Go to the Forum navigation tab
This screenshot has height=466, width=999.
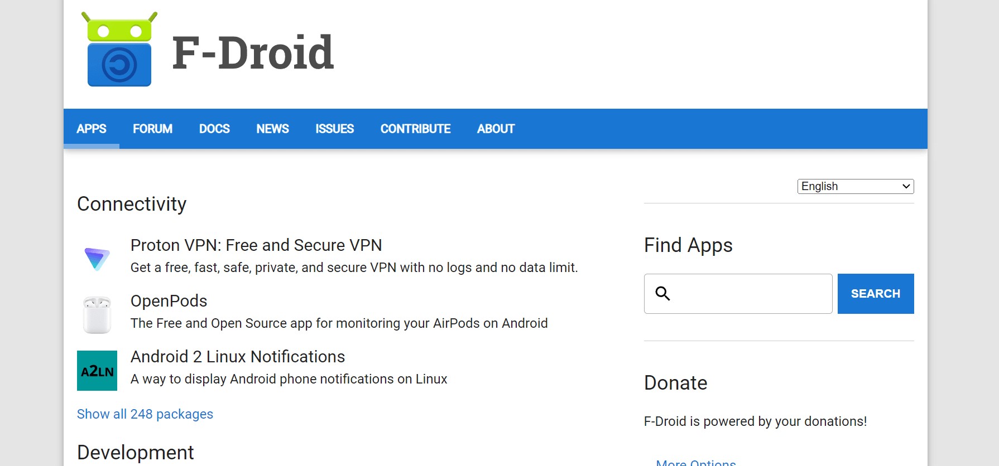click(x=152, y=129)
